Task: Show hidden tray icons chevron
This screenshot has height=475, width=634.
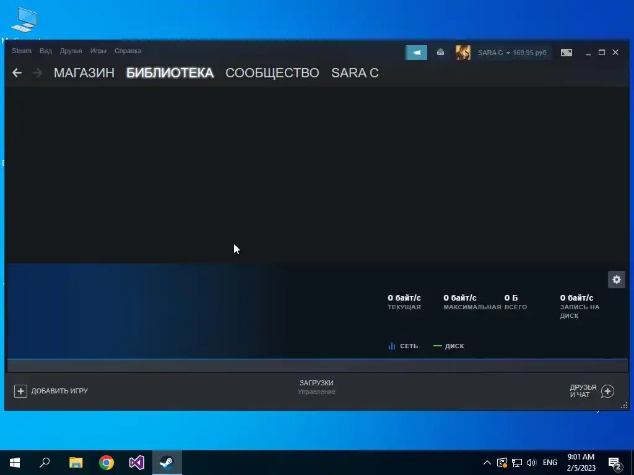Action: point(487,463)
